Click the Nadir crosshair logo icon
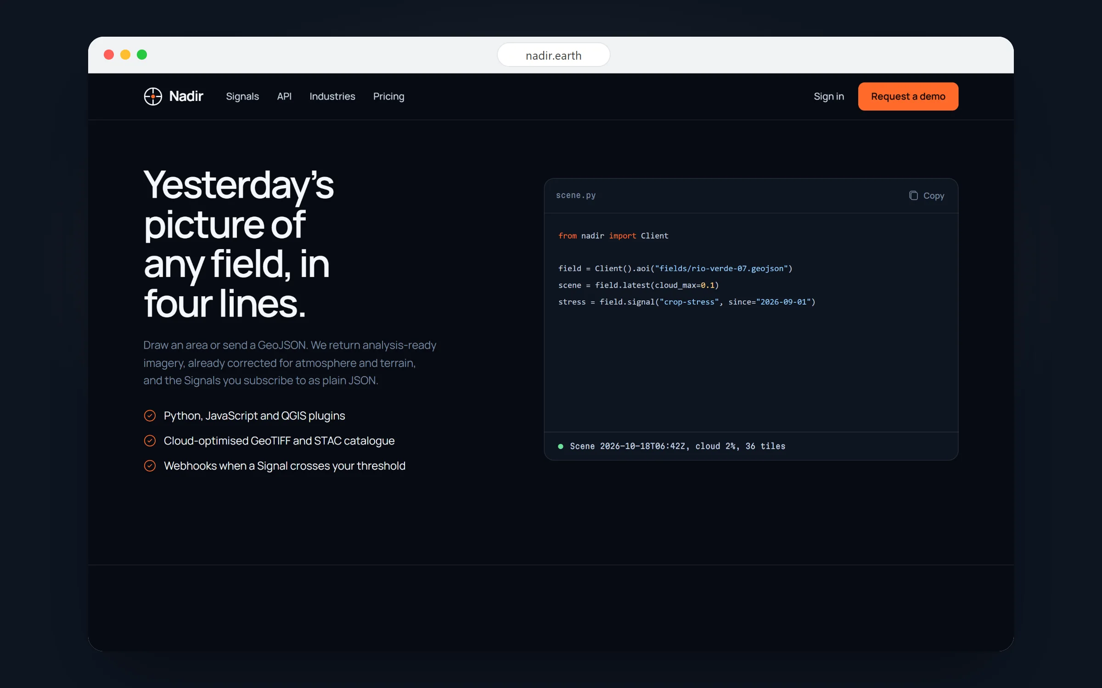The height and width of the screenshot is (688, 1102). [153, 96]
